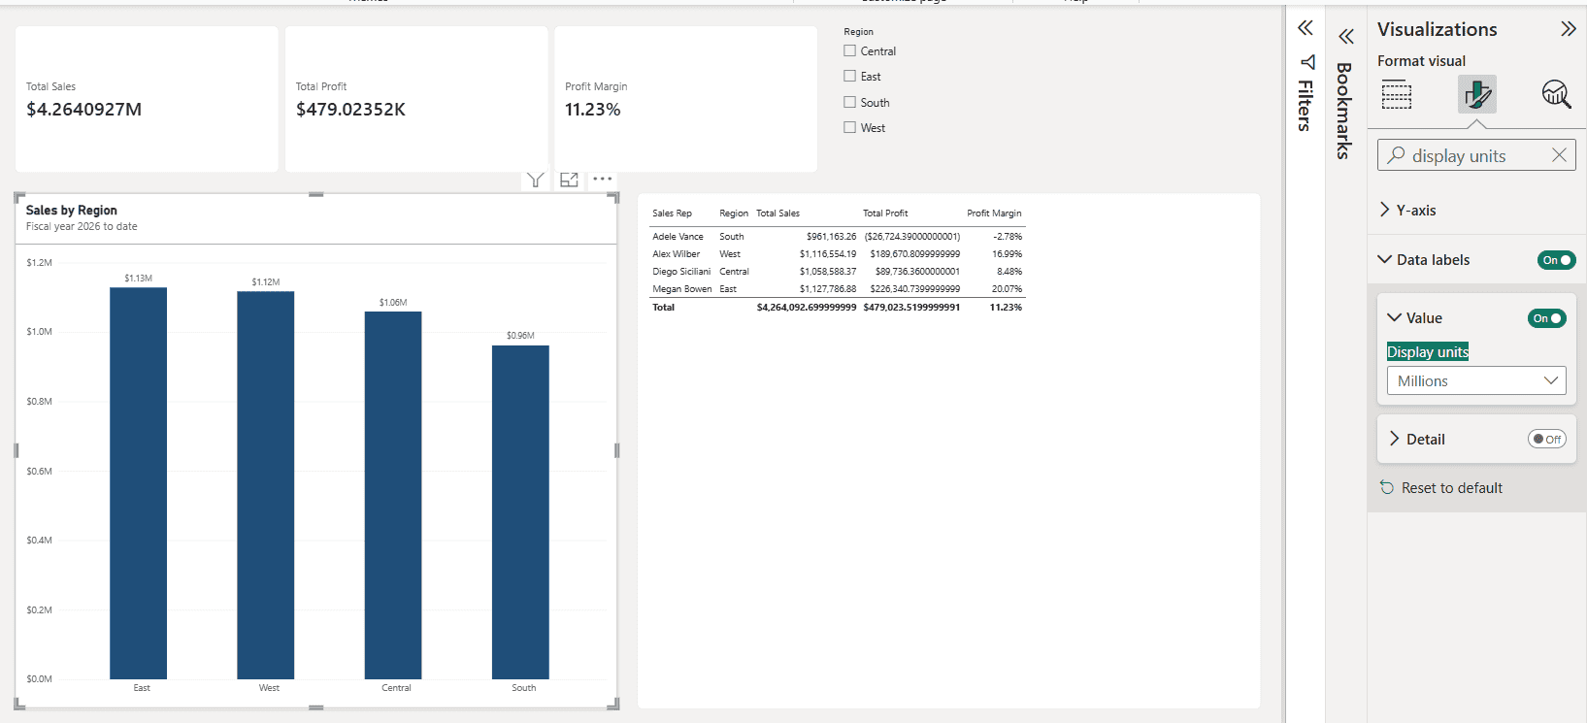Open the Build visual fields icon

1397,95
